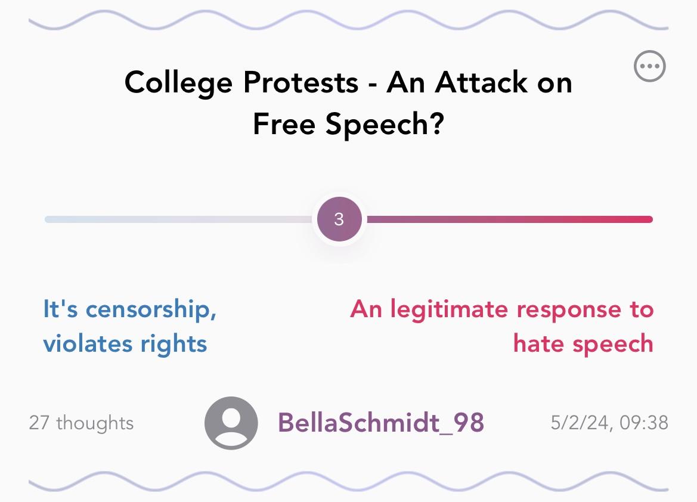This screenshot has width=697, height=502.
Task: Click the far-left end of slider track
Action: coord(51,219)
